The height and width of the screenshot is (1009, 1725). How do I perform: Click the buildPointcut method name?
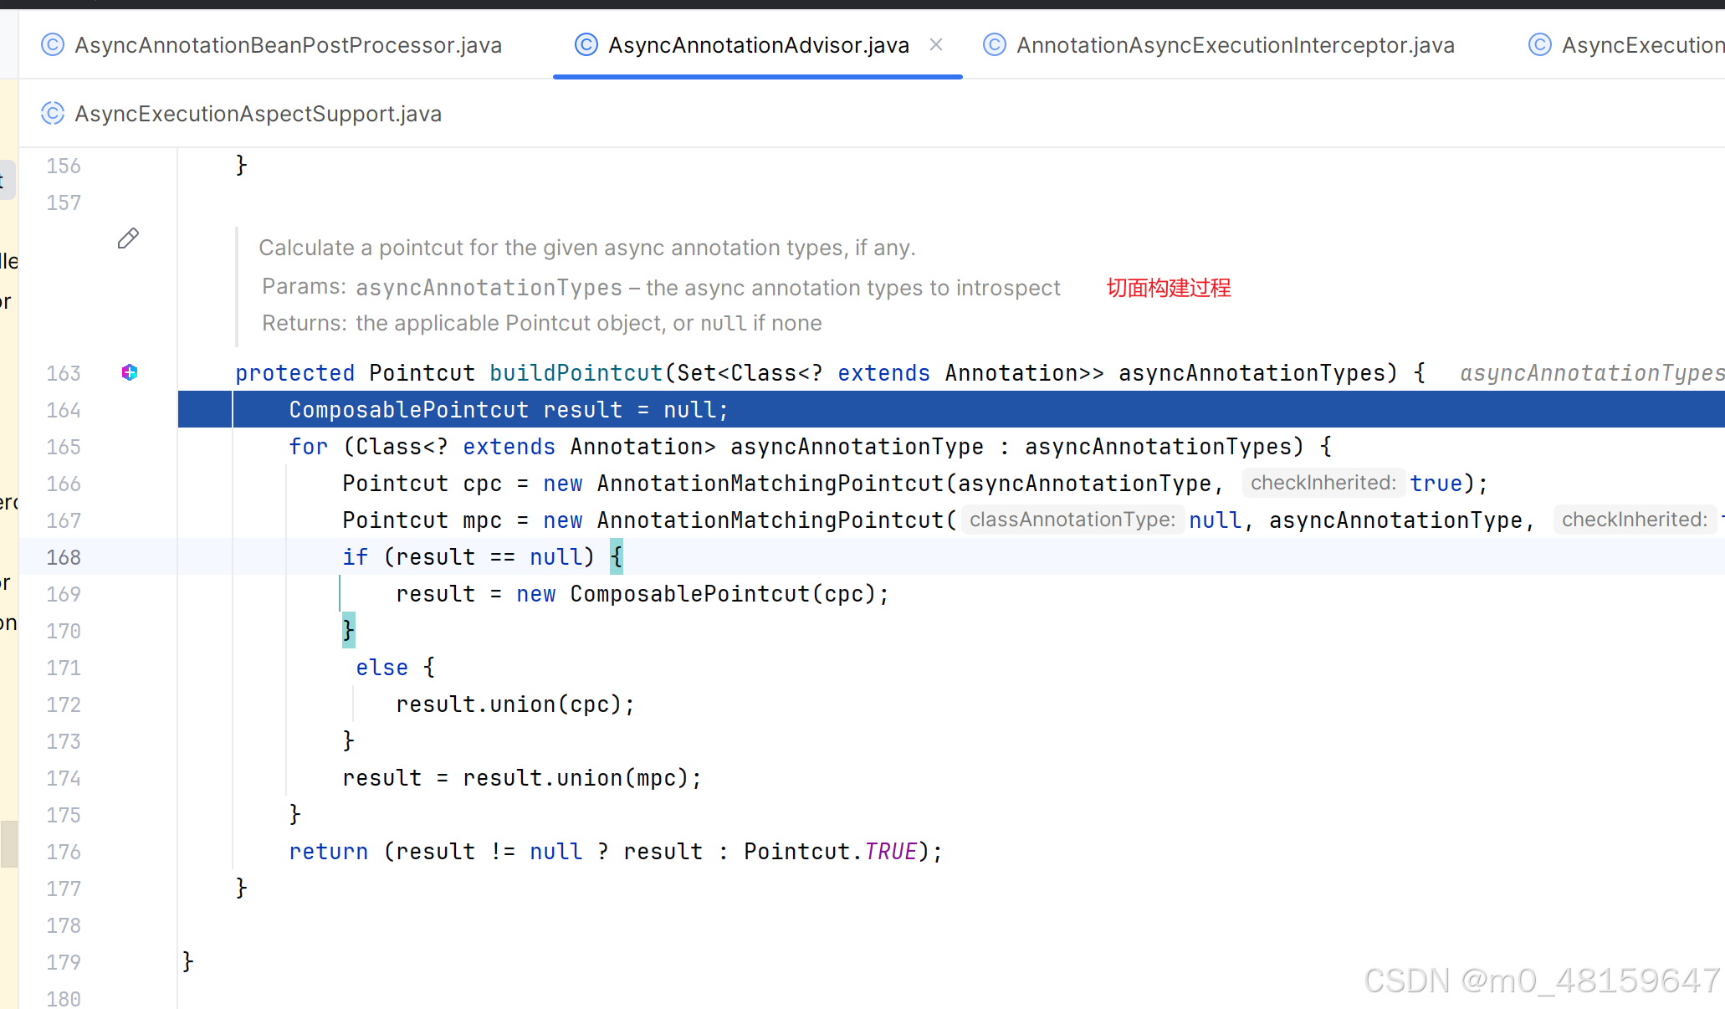(576, 373)
